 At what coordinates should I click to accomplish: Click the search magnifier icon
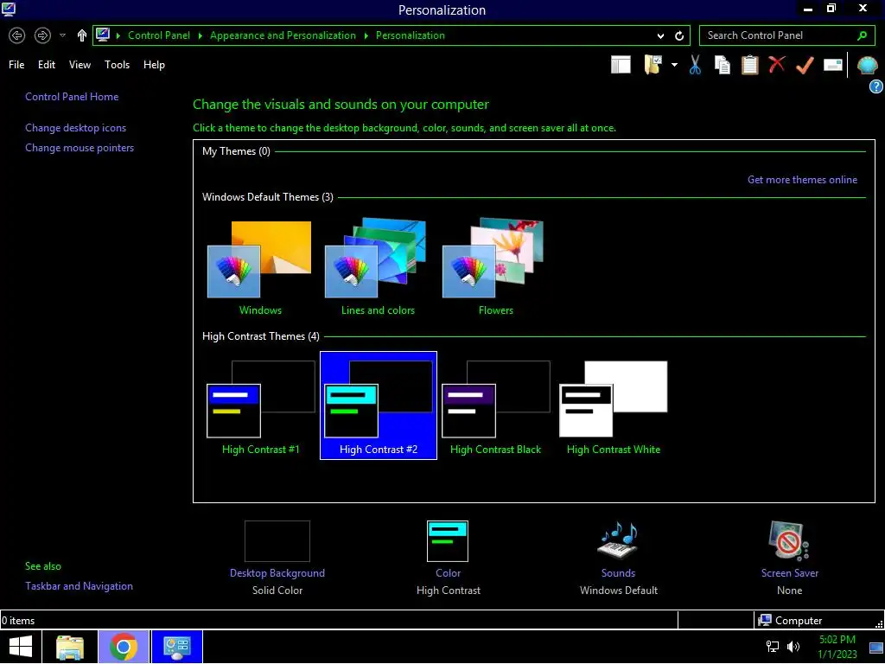[862, 35]
